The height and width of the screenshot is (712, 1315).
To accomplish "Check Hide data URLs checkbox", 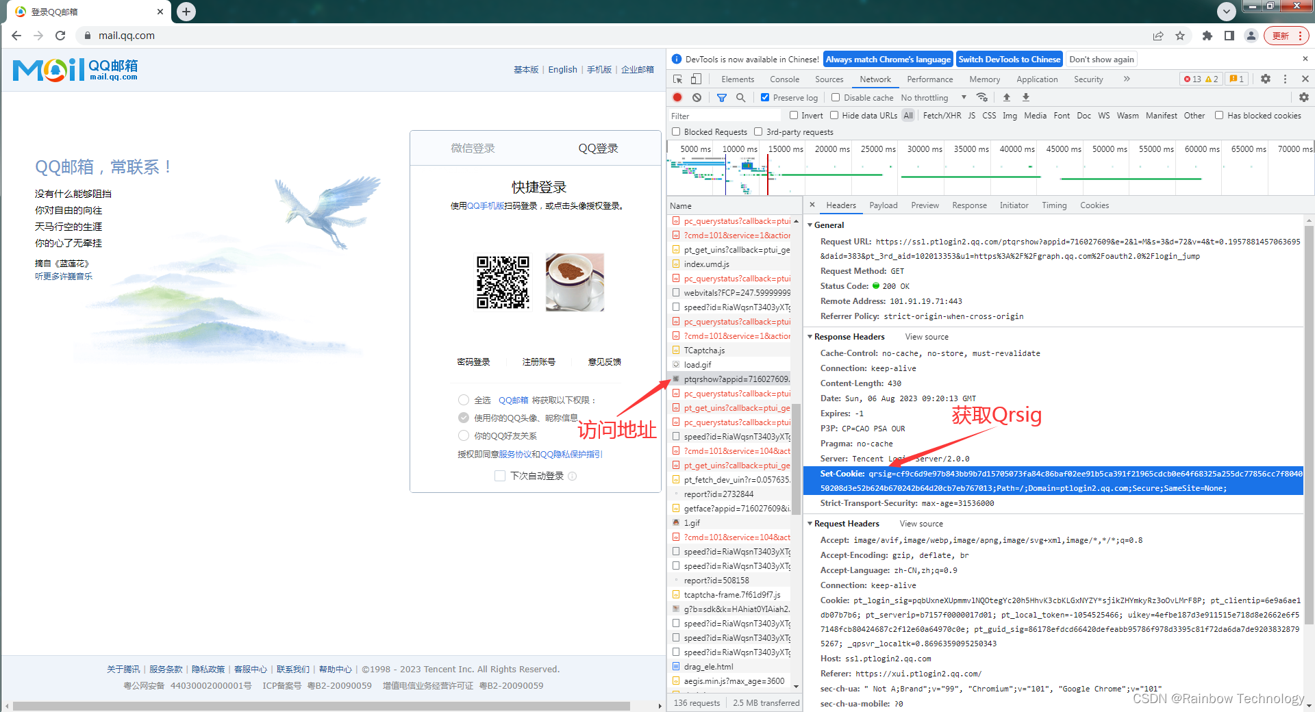I will click(834, 115).
